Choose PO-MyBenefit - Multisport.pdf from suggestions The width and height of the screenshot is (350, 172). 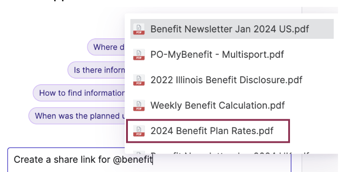coord(232,54)
